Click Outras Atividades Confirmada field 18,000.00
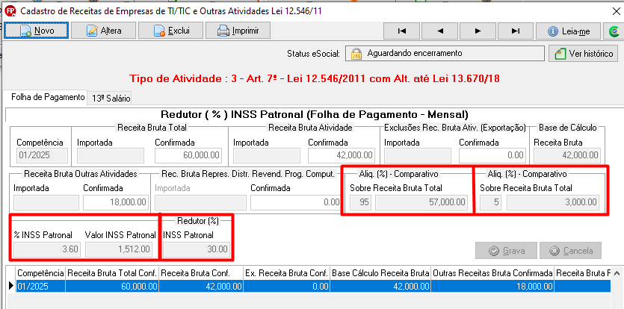This screenshot has width=624, height=309. pos(115,202)
